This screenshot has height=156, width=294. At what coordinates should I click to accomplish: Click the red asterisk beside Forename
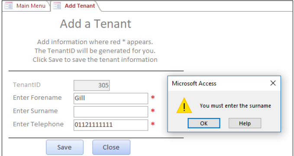click(153, 98)
